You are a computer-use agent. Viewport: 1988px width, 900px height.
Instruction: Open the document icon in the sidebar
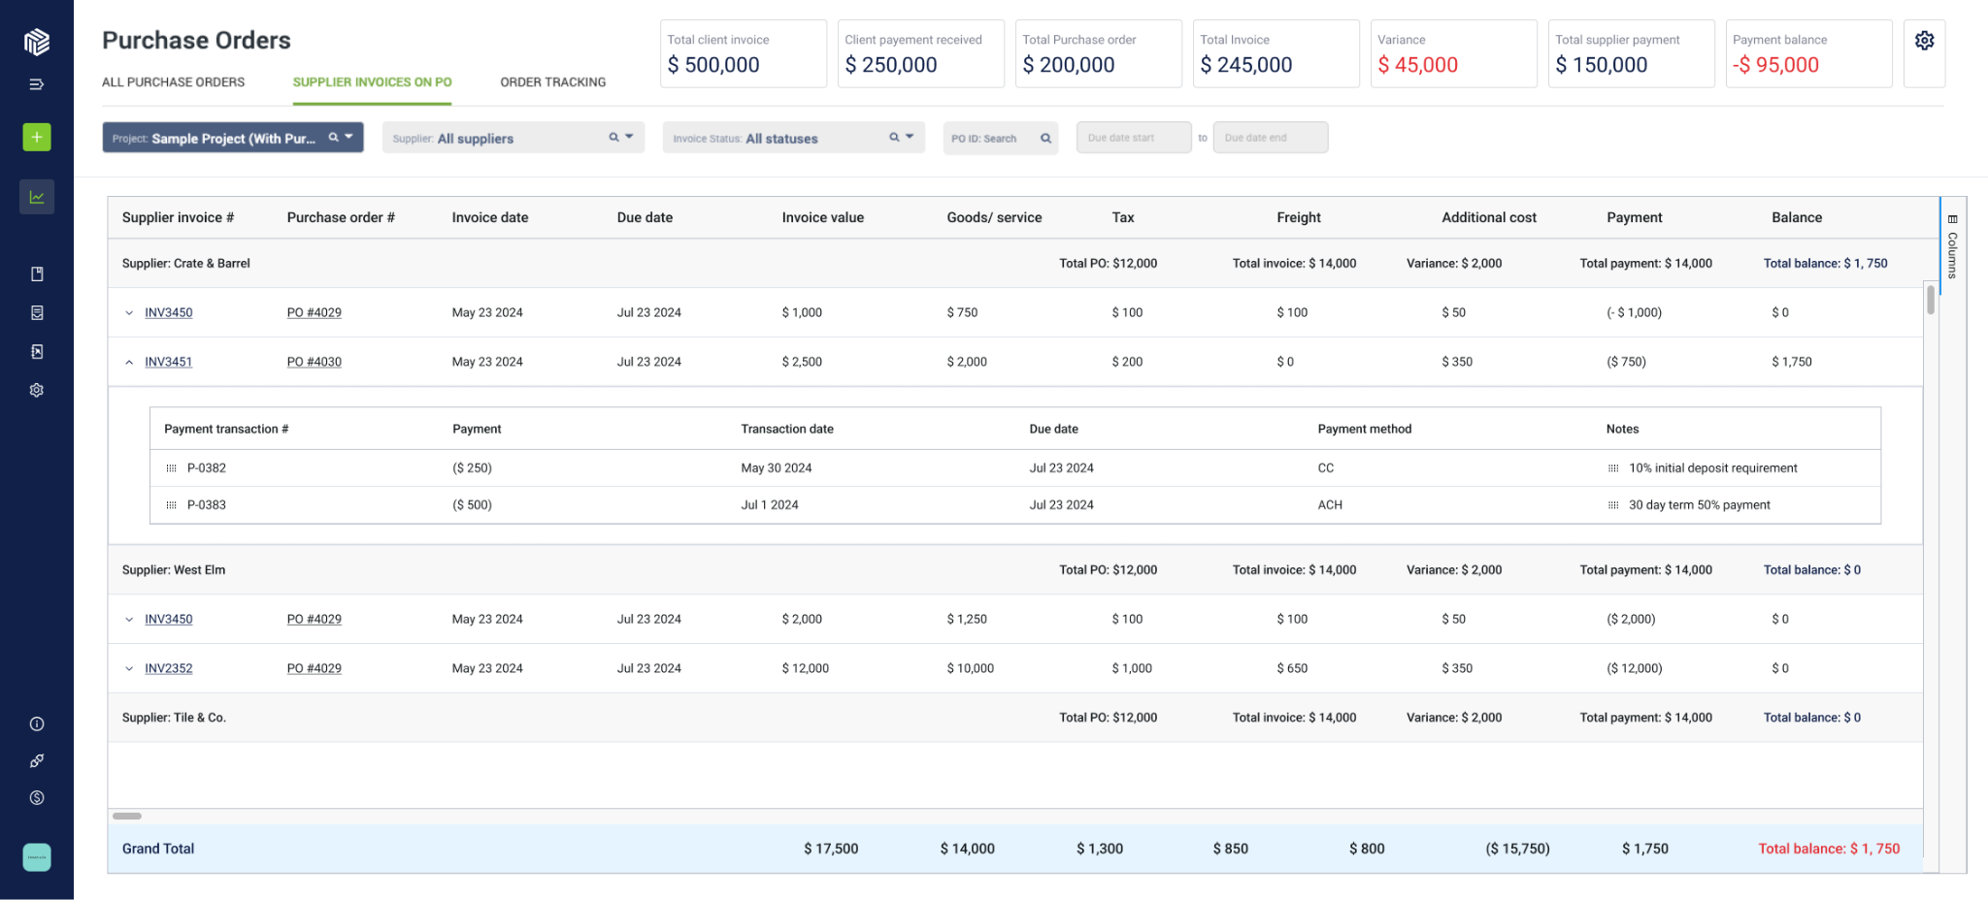tap(37, 273)
